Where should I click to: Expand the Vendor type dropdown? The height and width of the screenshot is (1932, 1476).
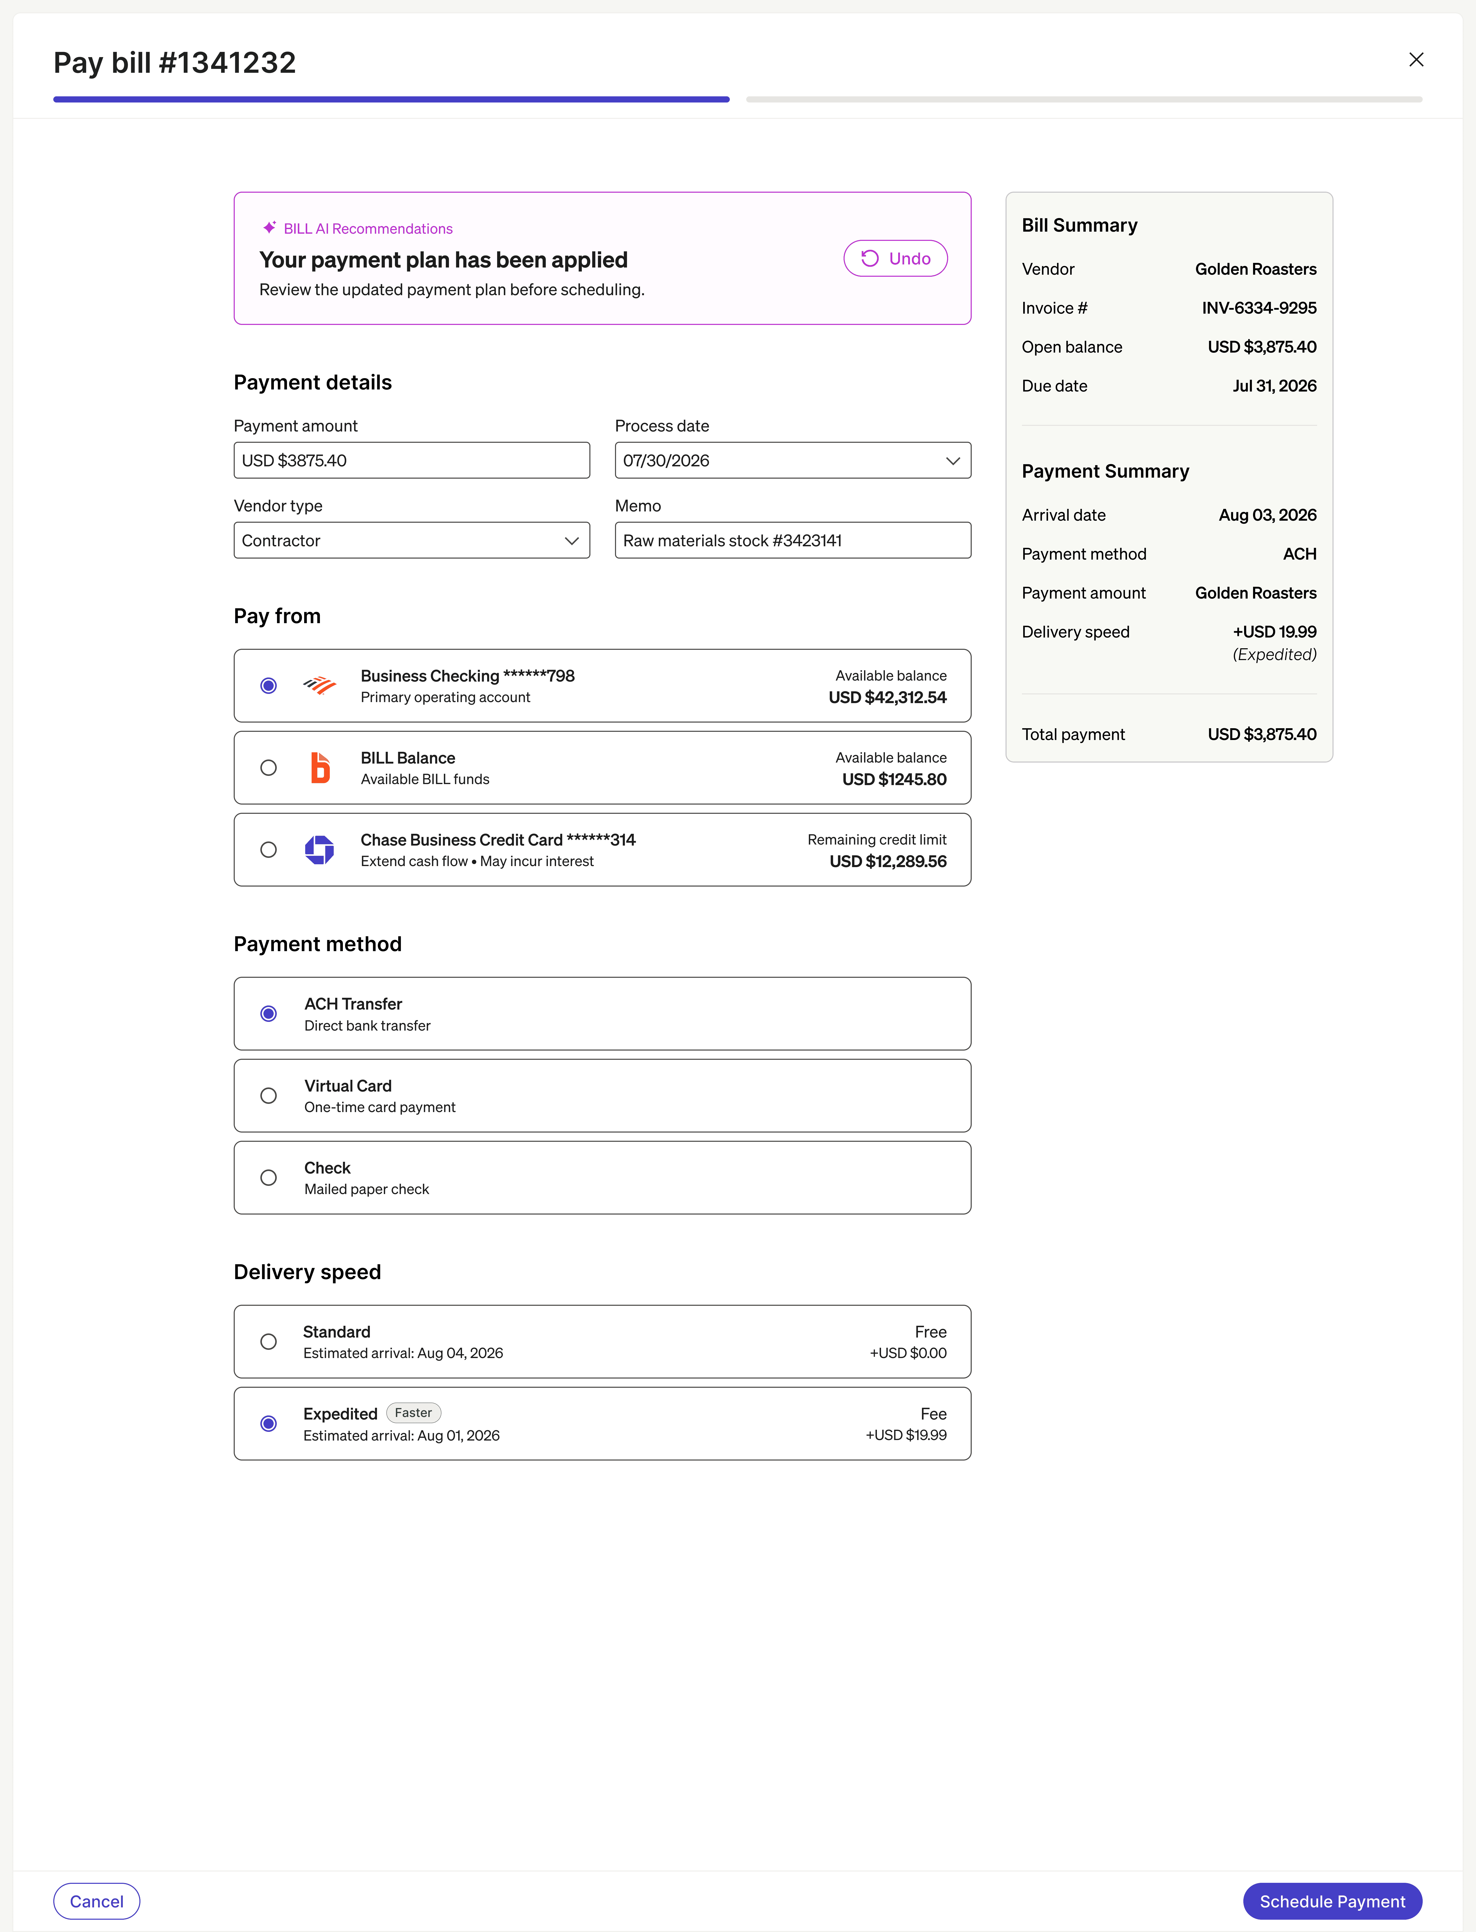(411, 540)
